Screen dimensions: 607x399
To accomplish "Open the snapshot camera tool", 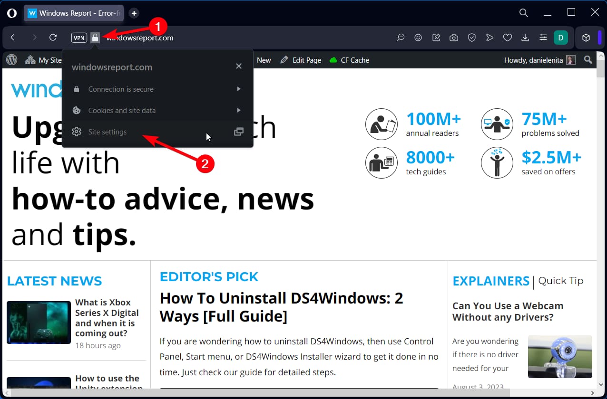I will [454, 38].
